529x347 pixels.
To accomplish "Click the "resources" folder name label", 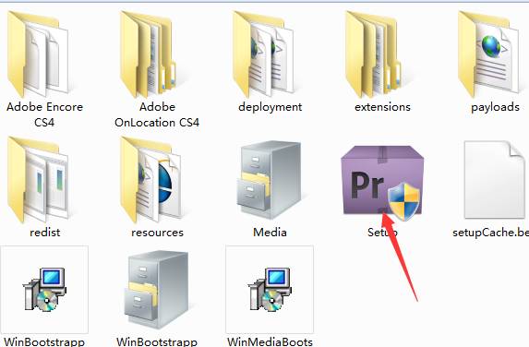I will click(x=157, y=233).
